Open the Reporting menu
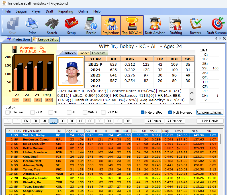 click(66, 11)
